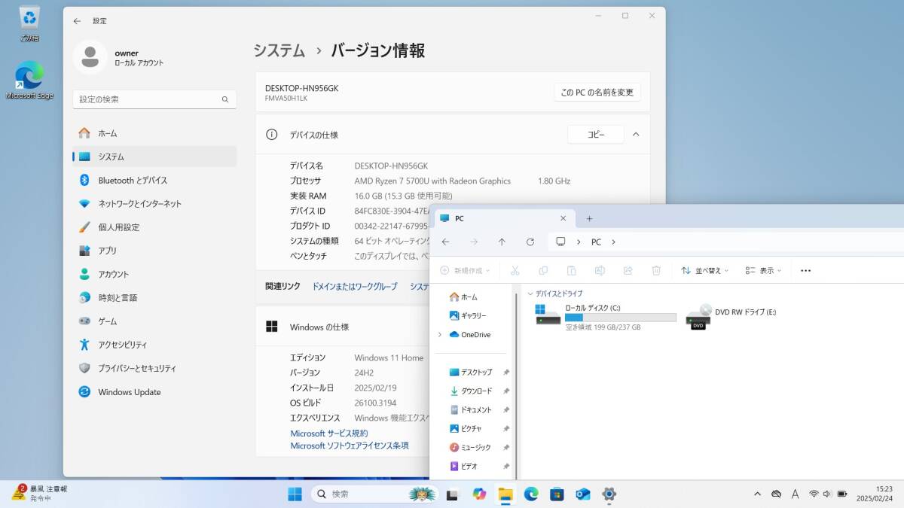Open Windows Update in Settings sidebar
This screenshot has width=904, height=508.
point(154,392)
